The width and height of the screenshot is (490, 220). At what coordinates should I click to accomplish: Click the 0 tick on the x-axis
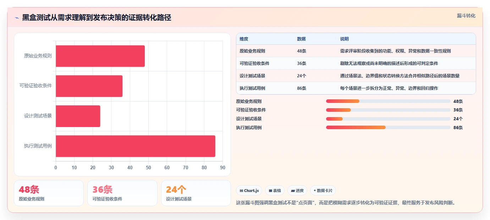click(56, 168)
